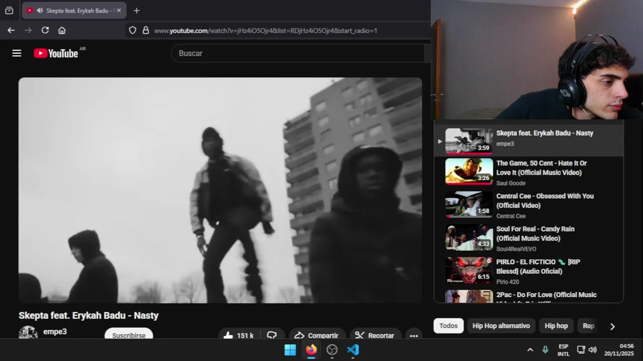
Task: Open PIRLO EL FICTICIO thumbnail
Action: tap(469, 270)
